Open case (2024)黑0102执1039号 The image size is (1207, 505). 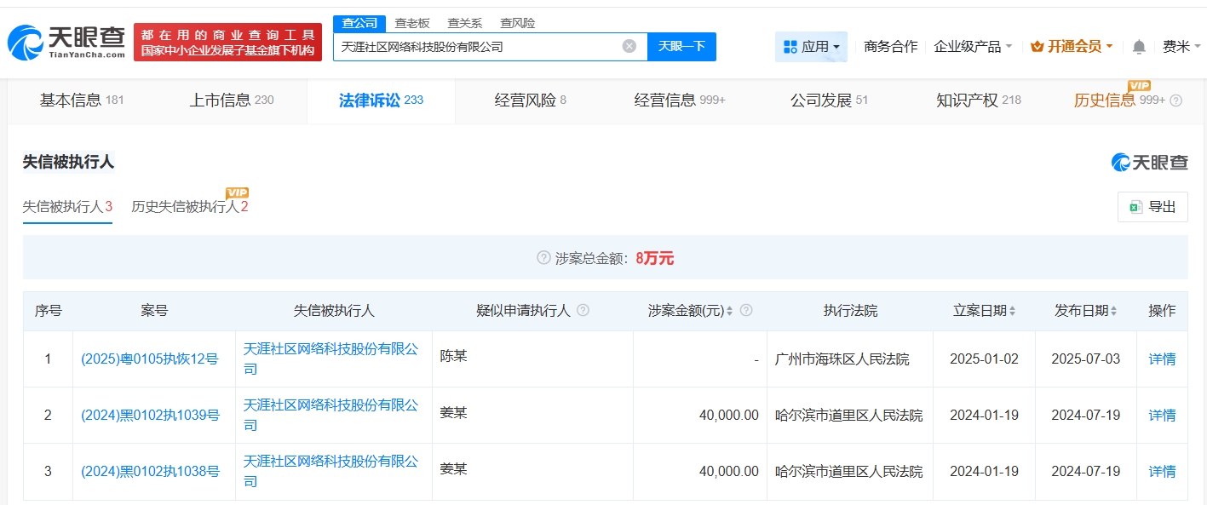pyautogui.click(x=150, y=415)
